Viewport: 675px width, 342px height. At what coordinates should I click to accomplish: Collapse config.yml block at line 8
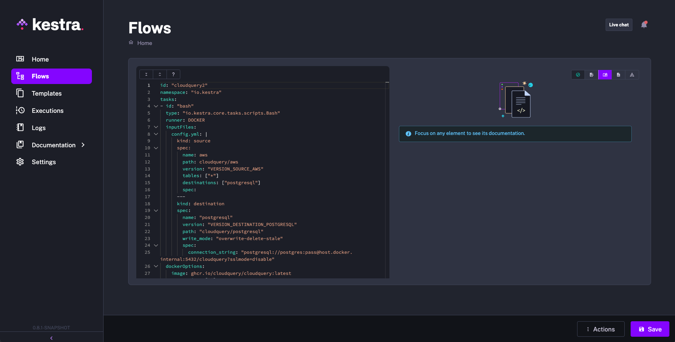156,134
